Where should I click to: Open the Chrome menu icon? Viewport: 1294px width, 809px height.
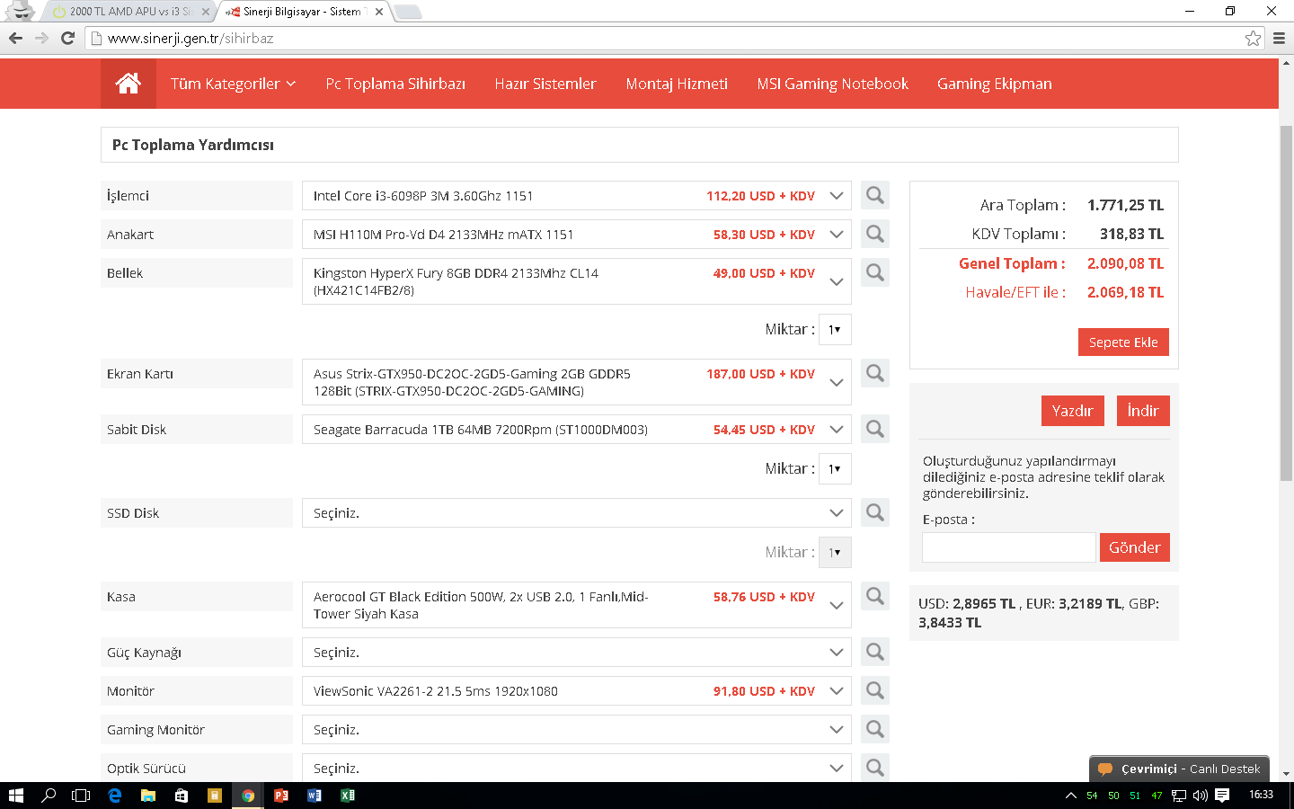1279,38
